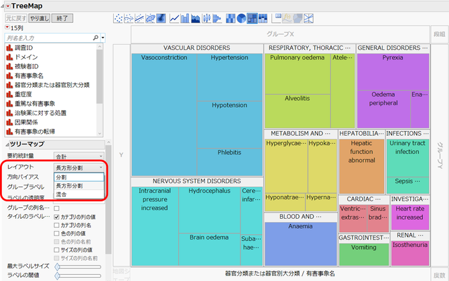The height and width of the screenshot is (281, 449).
Task: Select the Caption Box element icon
Action: click(x=276, y=19)
